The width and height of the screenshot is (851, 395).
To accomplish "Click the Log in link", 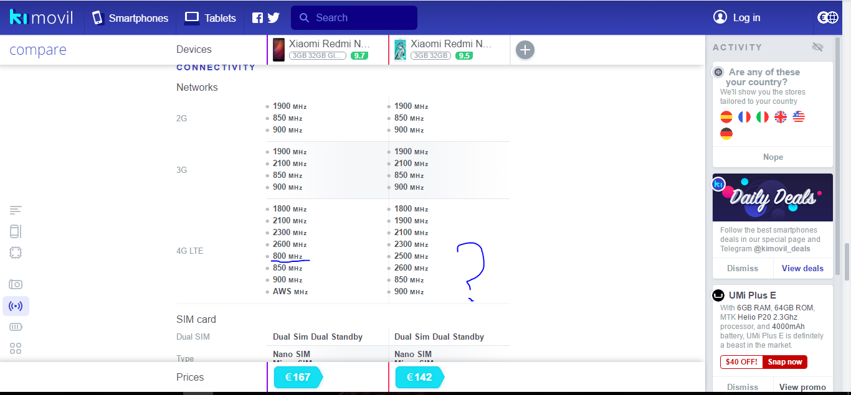I will coord(737,17).
